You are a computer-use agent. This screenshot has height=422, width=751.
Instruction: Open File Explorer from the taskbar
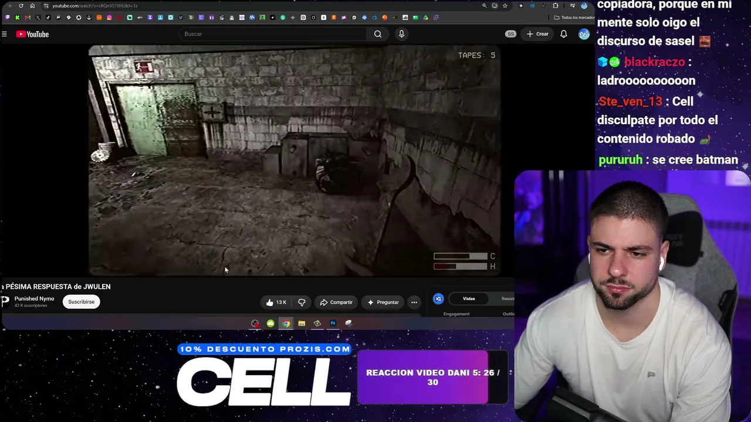[302, 324]
